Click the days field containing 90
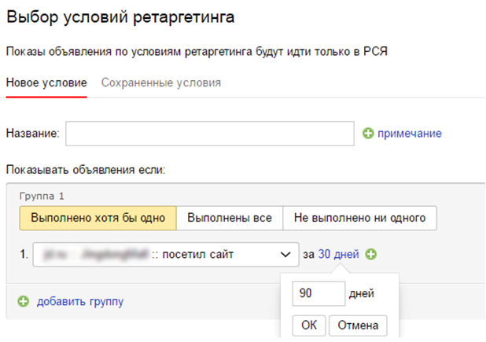Viewport: 486px width, 342px height. (x=318, y=294)
